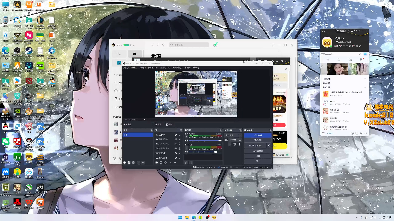The image size is (394, 221).
Task: Mute the first audio mixer channel speaker
Action: coord(186,141)
